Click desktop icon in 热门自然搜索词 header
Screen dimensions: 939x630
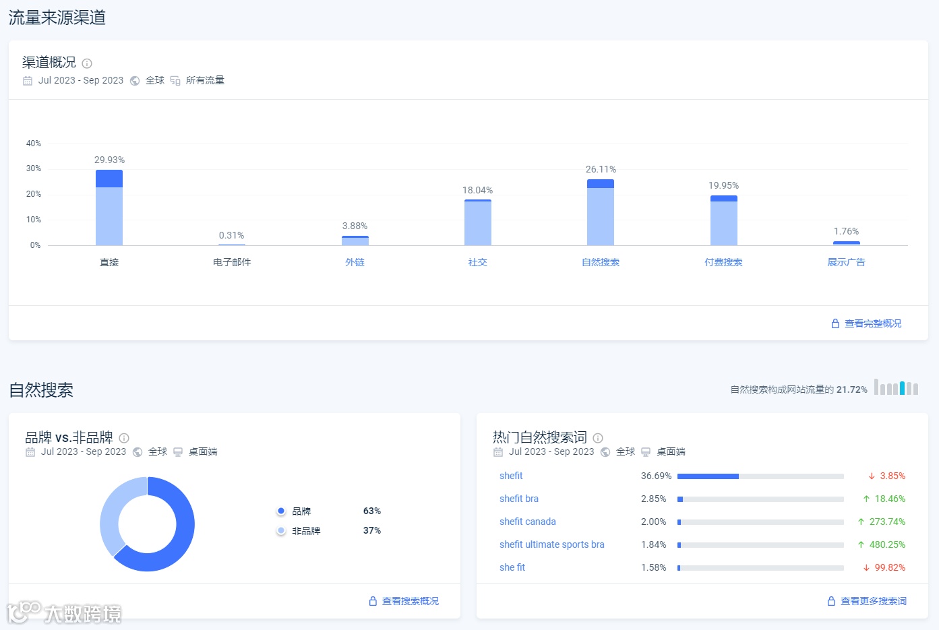[x=646, y=452]
